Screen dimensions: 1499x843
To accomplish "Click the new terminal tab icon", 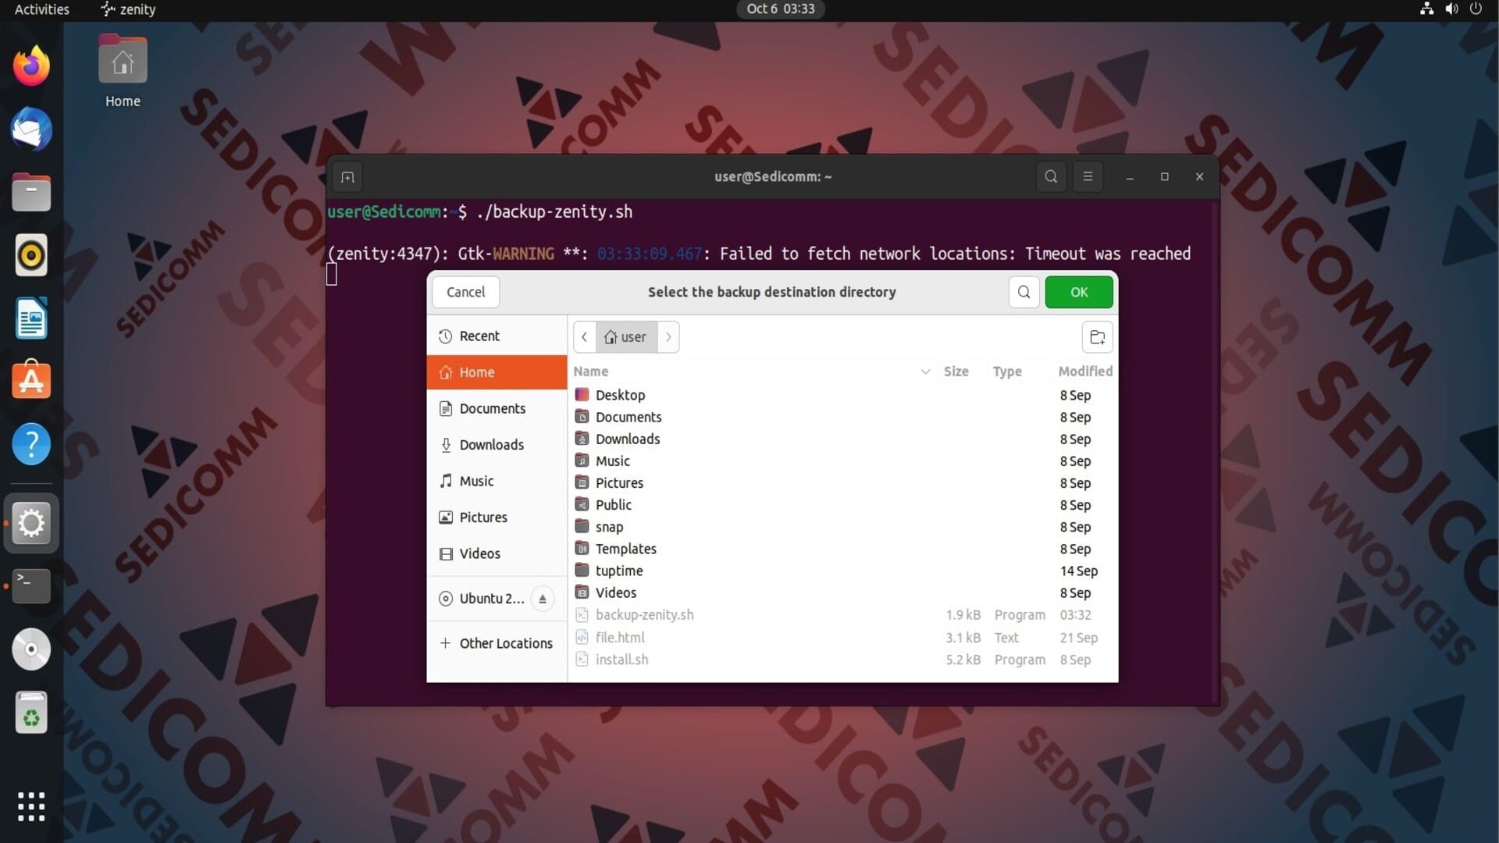I will click(347, 177).
